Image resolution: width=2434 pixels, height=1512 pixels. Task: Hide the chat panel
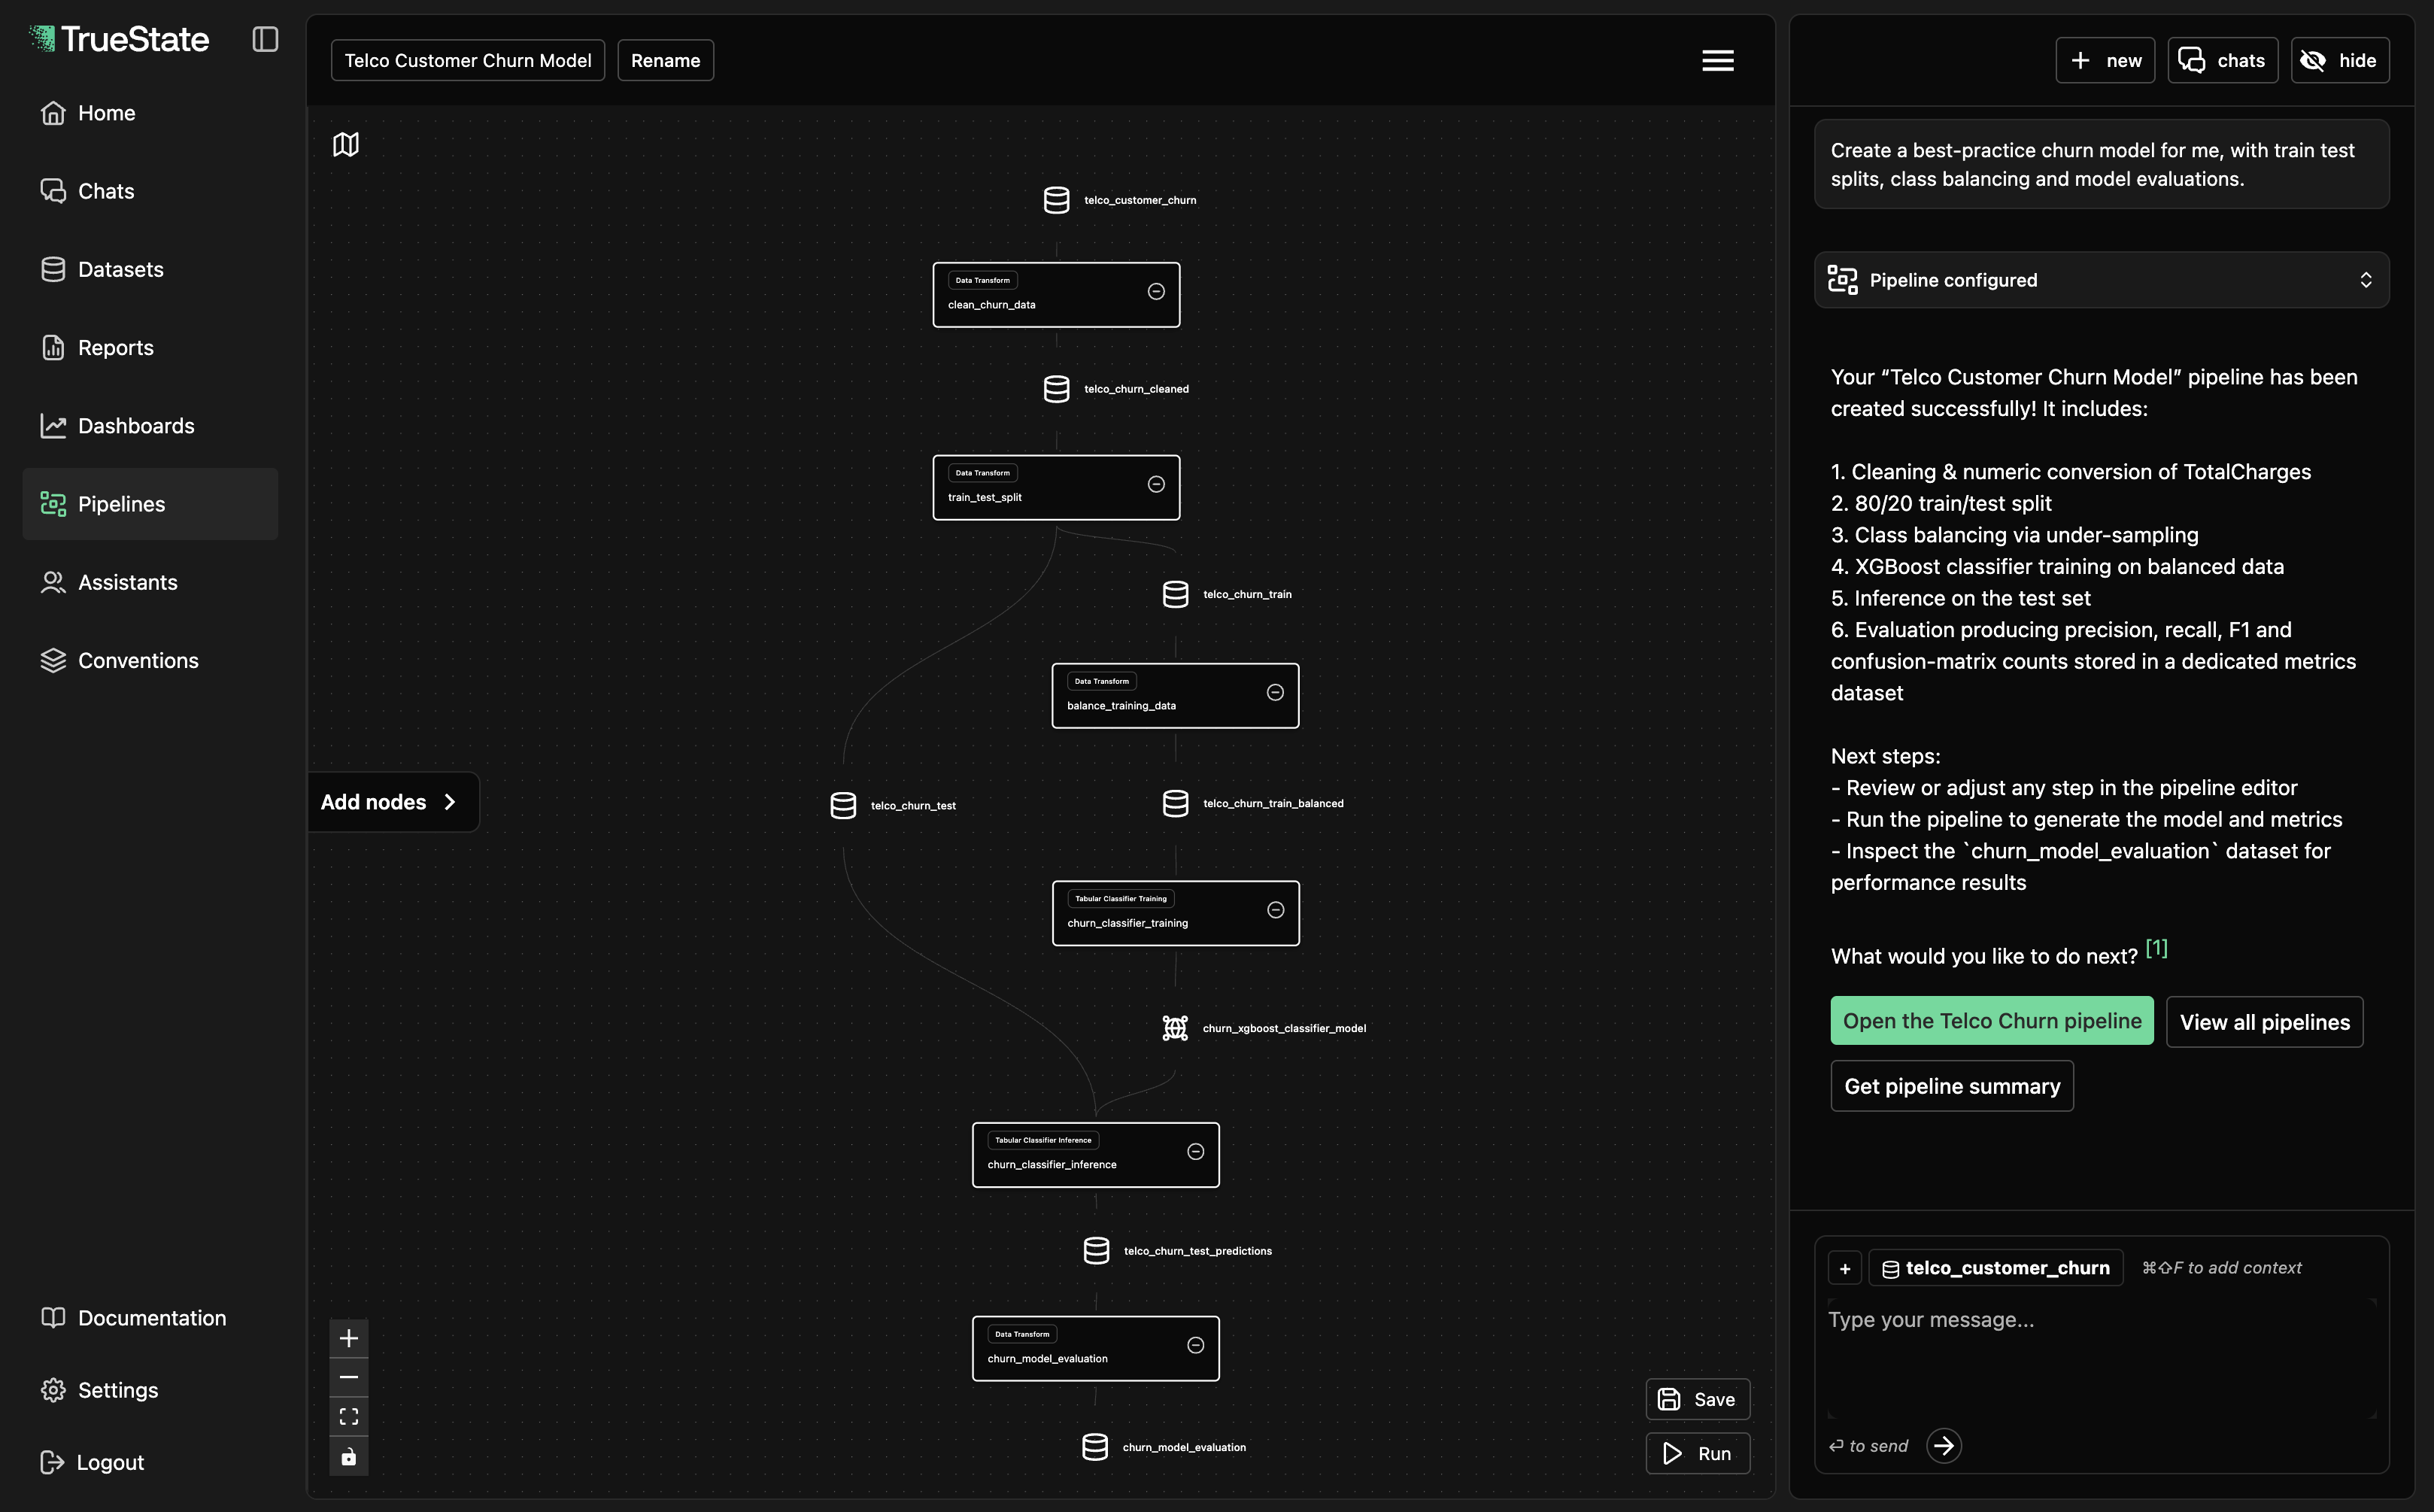click(x=2339, y=61)
